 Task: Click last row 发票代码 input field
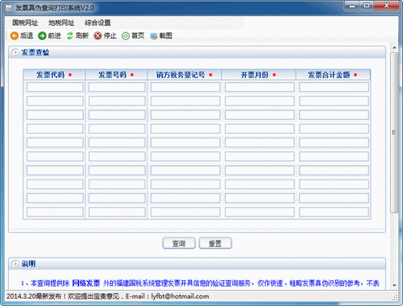[x=55, y=212]
